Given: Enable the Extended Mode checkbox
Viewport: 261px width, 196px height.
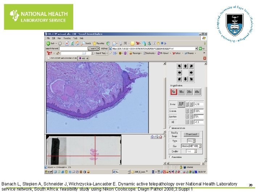Looking at the screenshot, I should click(170, 128).
